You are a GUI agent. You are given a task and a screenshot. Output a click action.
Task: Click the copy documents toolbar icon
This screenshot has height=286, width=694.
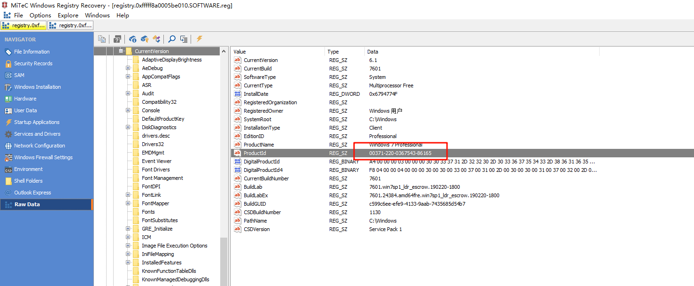tap(102, 39)
